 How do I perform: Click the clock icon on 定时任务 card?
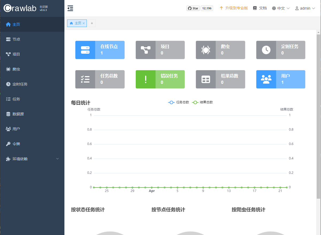coord(266,50)
